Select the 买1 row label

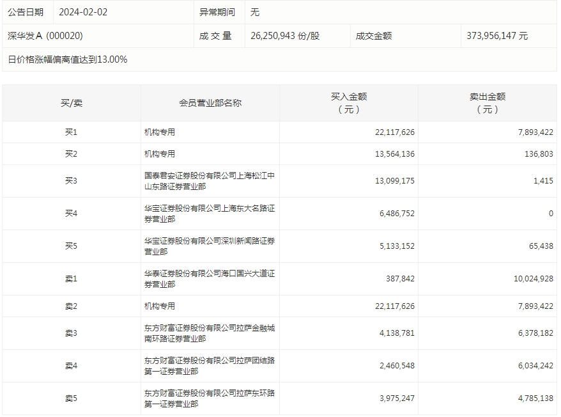point(71,132)
